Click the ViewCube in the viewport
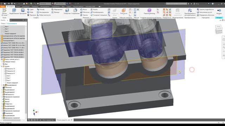 pyautogui.click(x=219, y=29)
